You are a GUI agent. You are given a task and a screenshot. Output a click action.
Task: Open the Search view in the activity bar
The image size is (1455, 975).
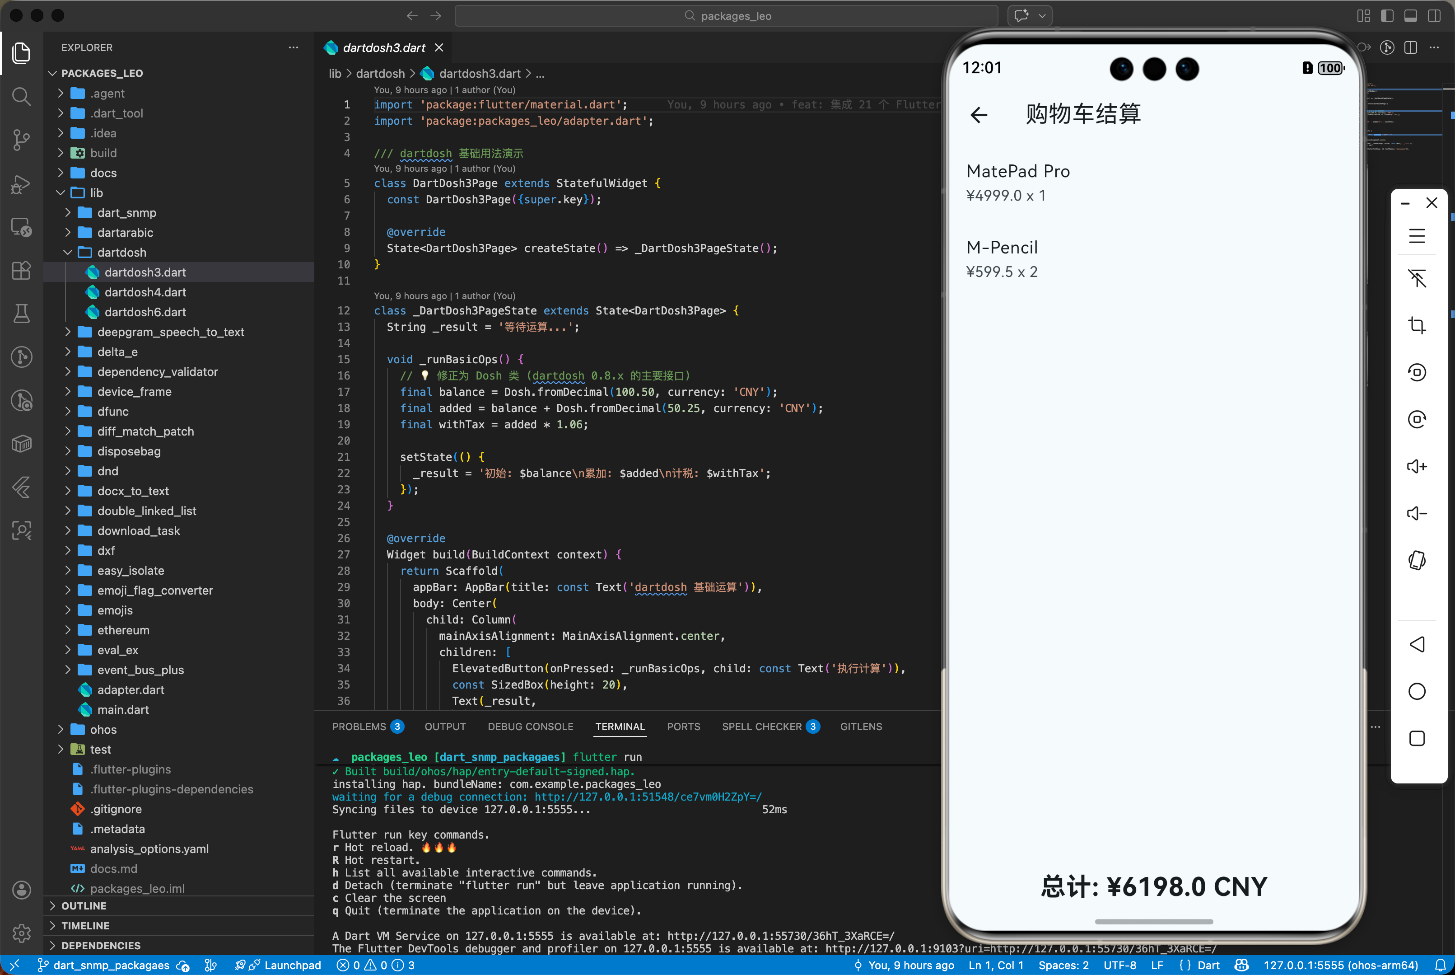point(21,96)
